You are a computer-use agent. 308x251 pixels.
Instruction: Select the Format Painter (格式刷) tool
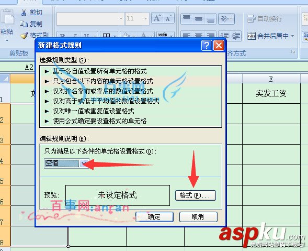(35, 36)
